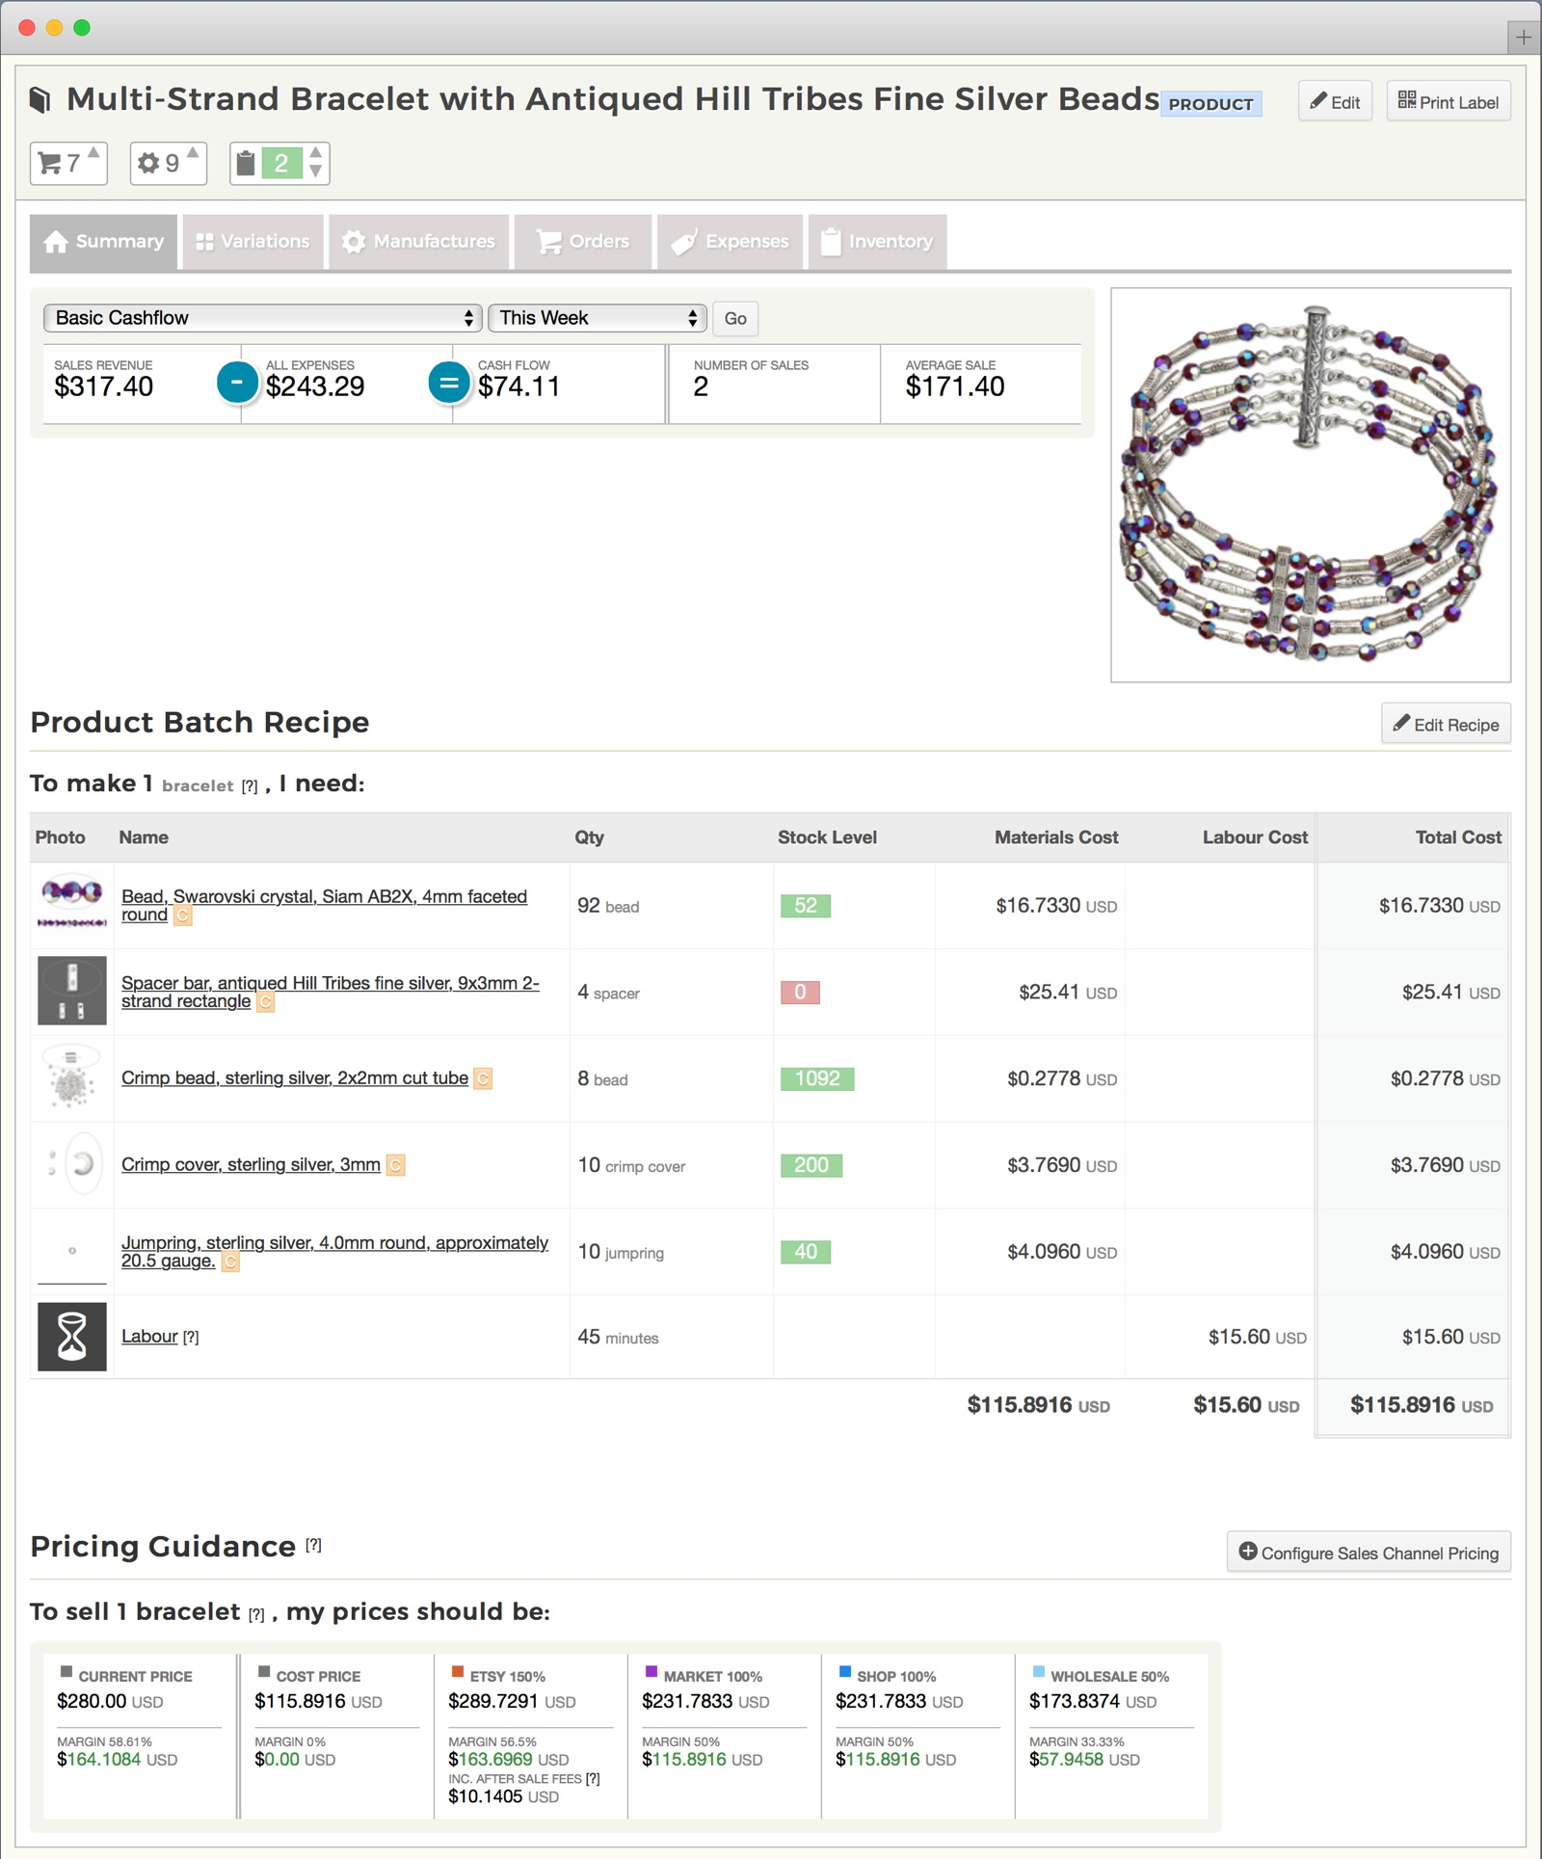Click the shopping cart orders counter icon
This screenshot has height=1859, width=1542.
50,164
